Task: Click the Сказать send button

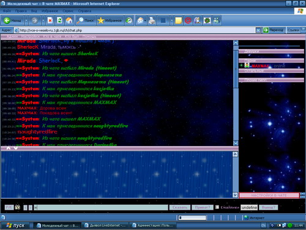Action: tap(180, 207)
